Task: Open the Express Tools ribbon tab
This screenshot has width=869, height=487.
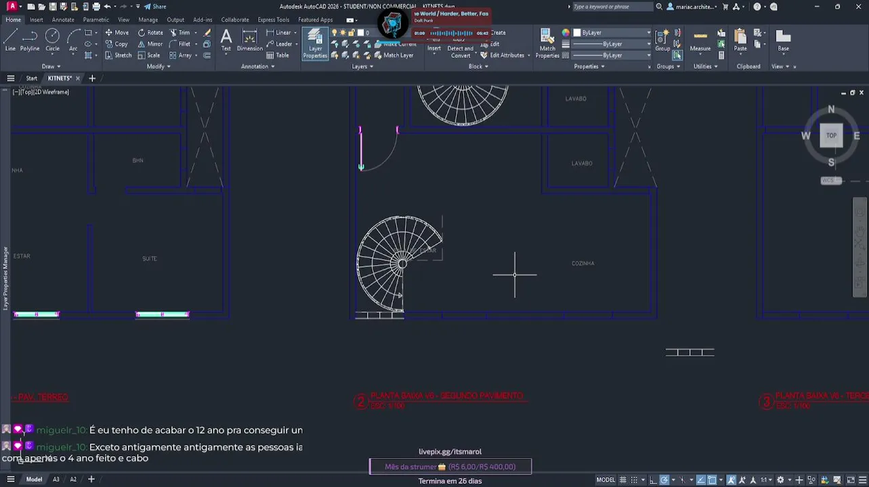Action: (x=273, y=20)
